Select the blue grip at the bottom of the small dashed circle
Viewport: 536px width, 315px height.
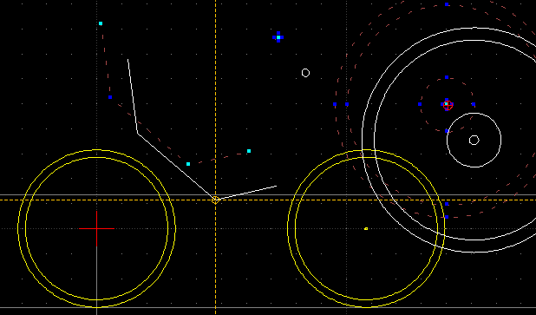(x=447, y=131)
